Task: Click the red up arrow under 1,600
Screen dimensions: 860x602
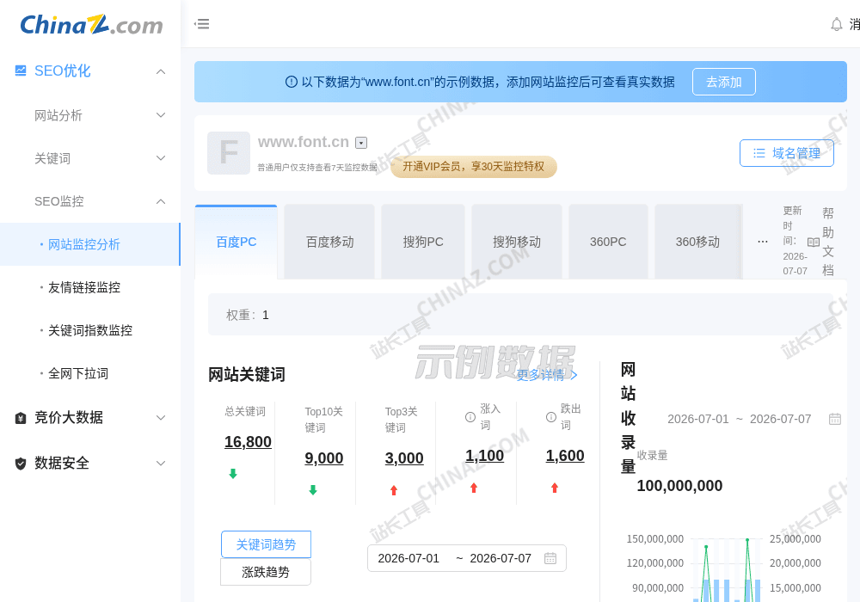Action: (x=555, y=488)
